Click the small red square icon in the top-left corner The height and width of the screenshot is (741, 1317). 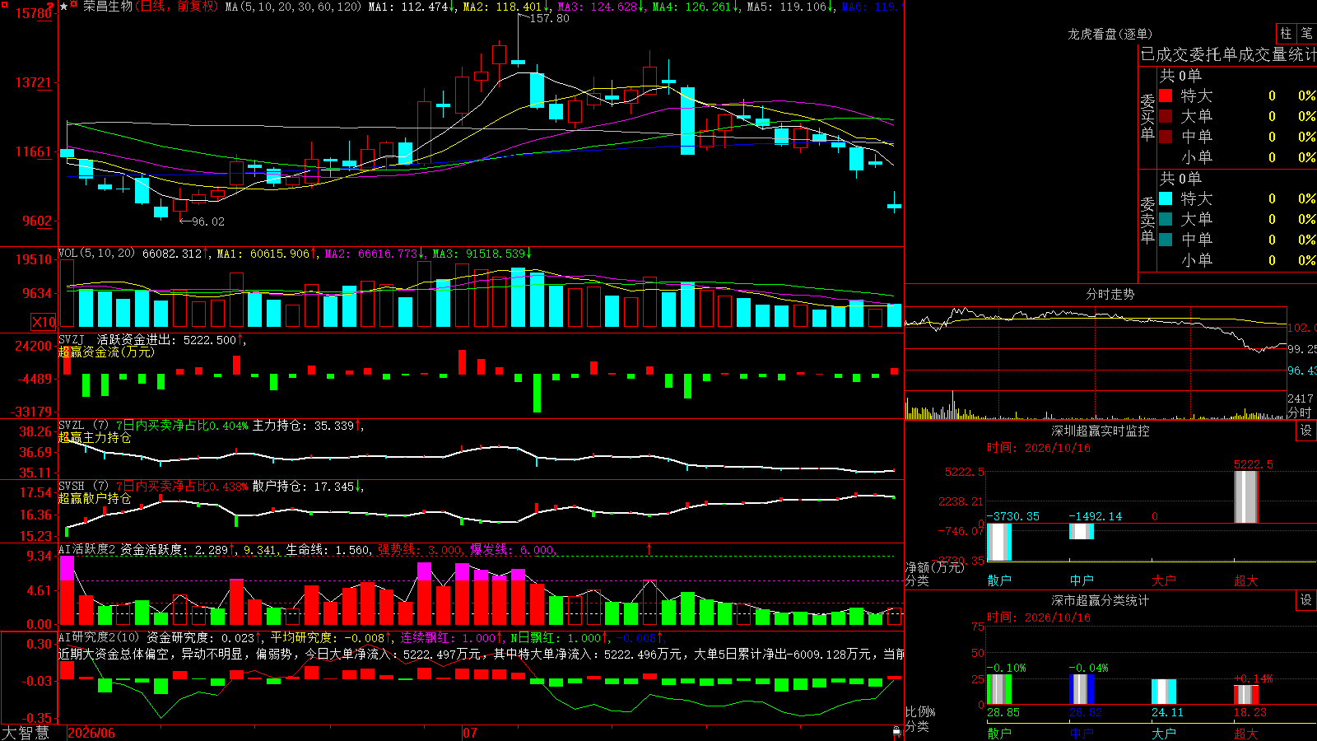pos(5,5)
